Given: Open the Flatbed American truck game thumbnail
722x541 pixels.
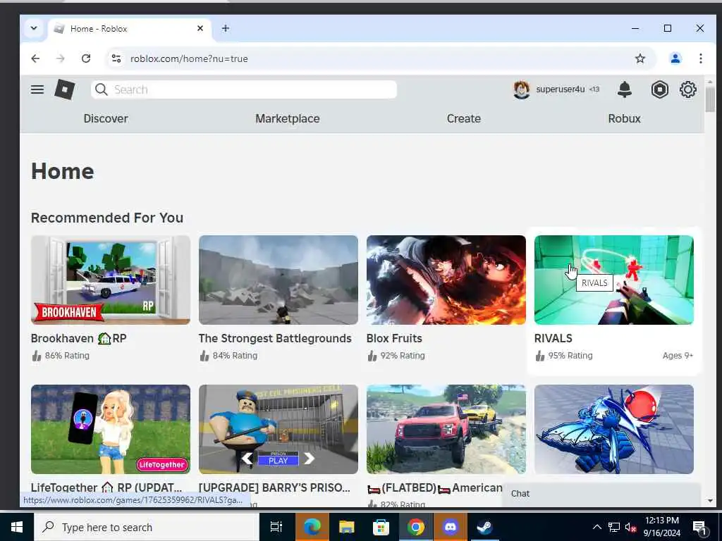Looking at the screenshot, I should coord(446,429).
